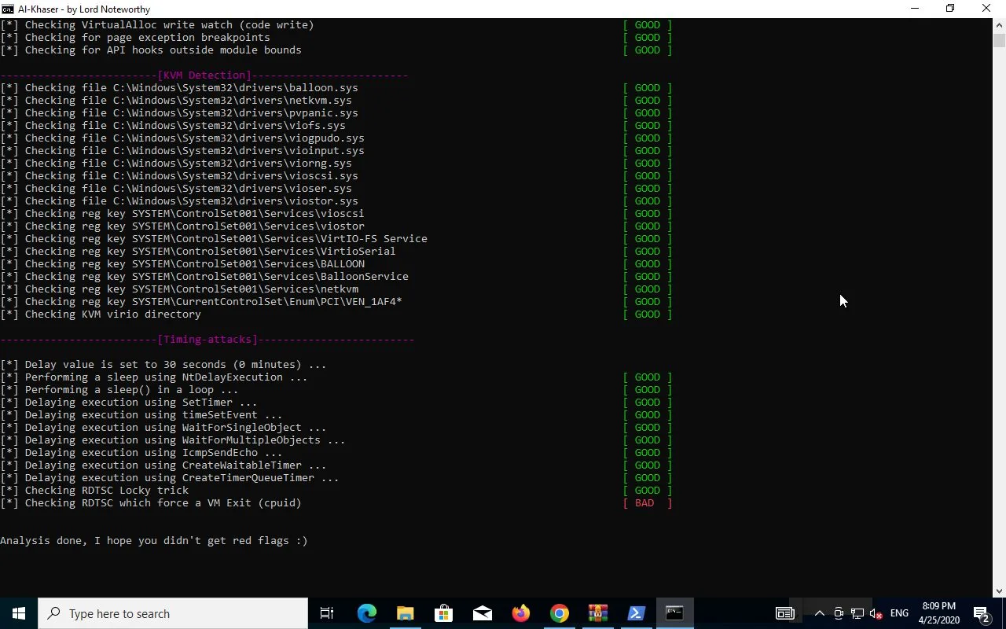Open the Mail app from taskbar
The image size is (1006, 629).
(482, 613)
